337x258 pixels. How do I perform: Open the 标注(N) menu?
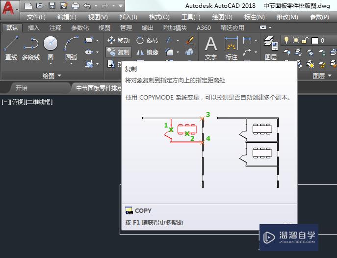[254, 17]
